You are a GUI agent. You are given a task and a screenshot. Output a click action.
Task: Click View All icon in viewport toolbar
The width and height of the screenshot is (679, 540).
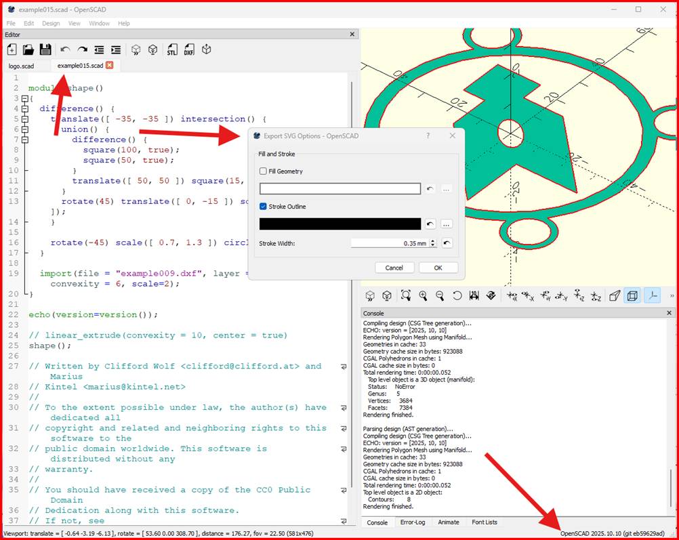pos(405,295)
